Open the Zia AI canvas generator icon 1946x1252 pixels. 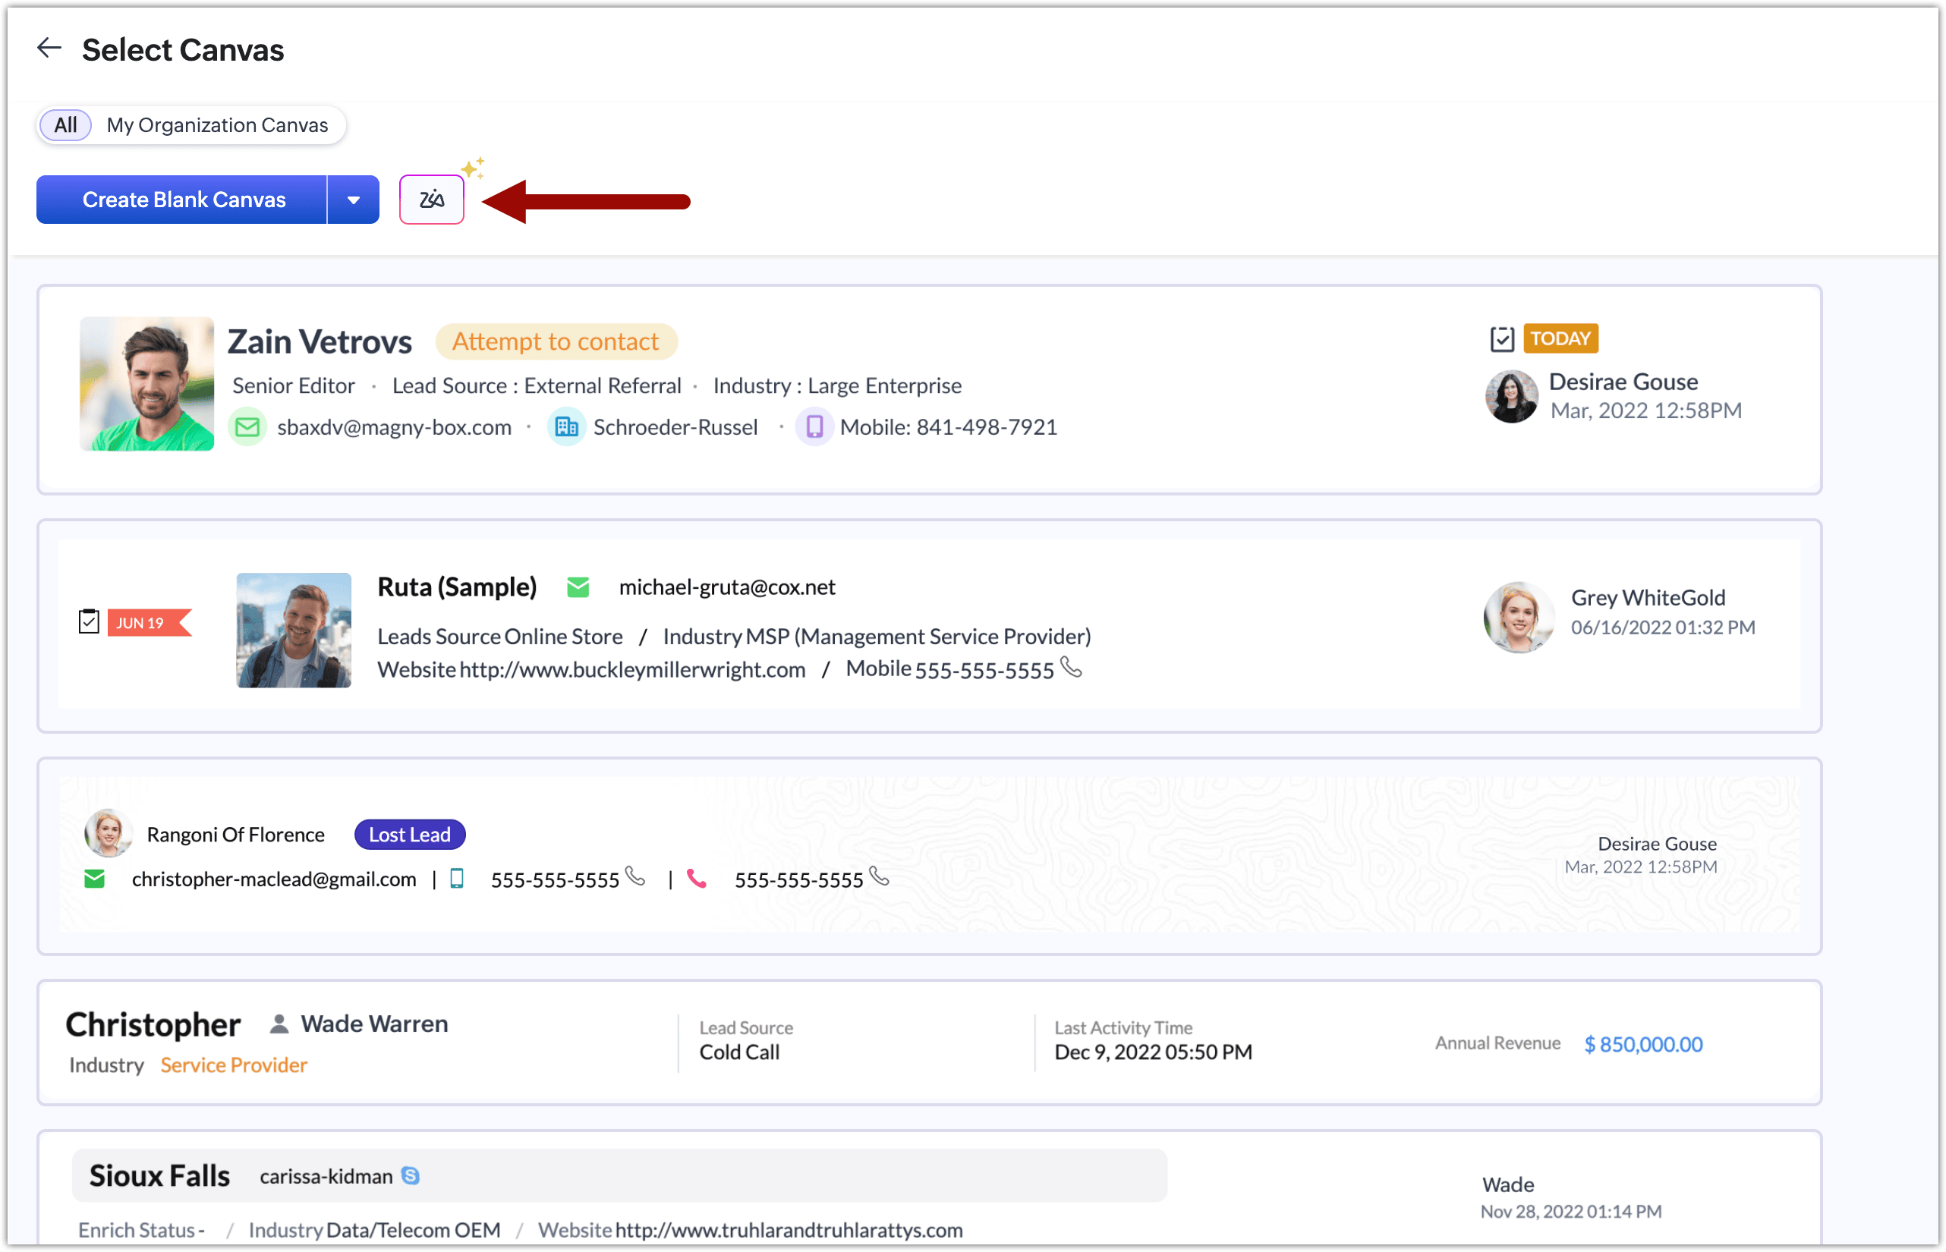tap(431, 200)
